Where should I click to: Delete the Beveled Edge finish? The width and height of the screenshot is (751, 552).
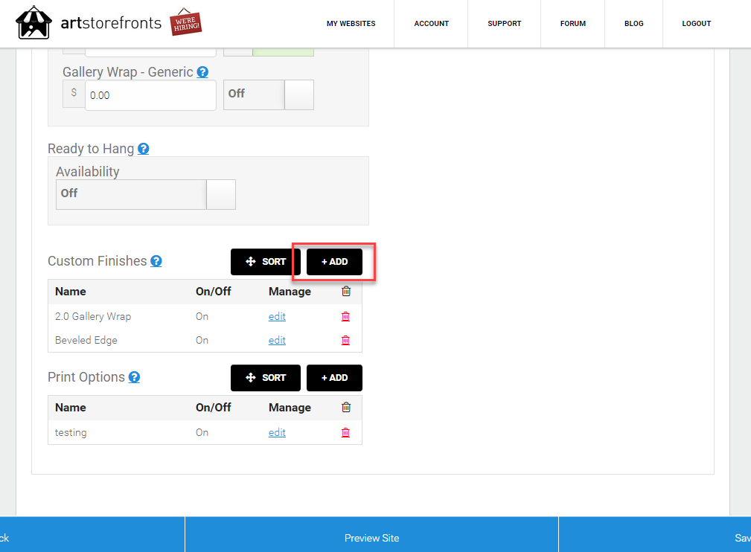point(345,341)
